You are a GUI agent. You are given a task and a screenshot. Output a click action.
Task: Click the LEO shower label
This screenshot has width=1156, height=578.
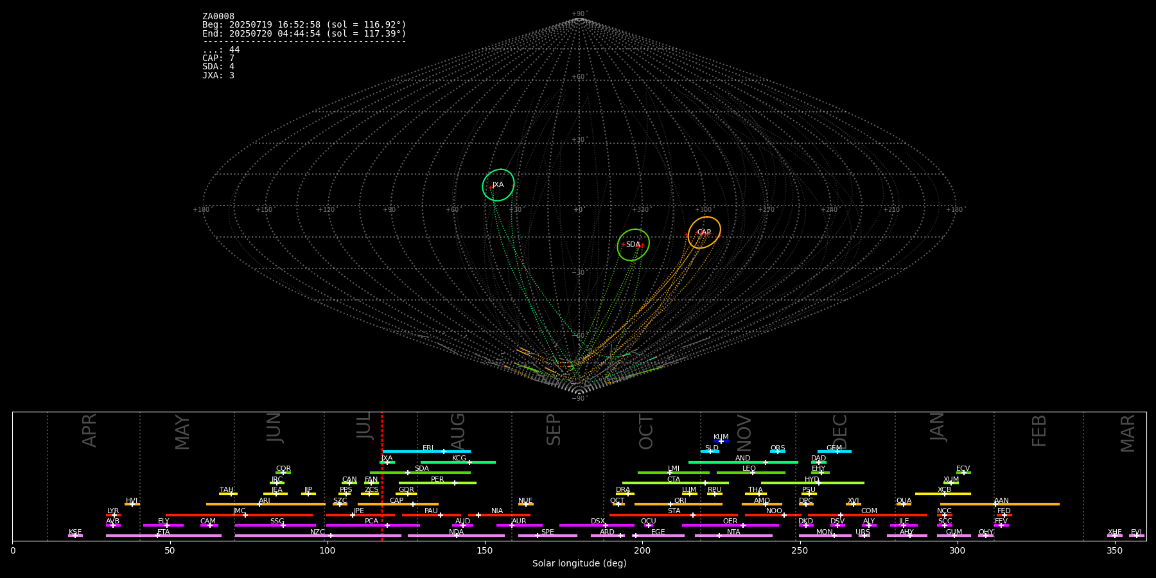pos(749,469)
